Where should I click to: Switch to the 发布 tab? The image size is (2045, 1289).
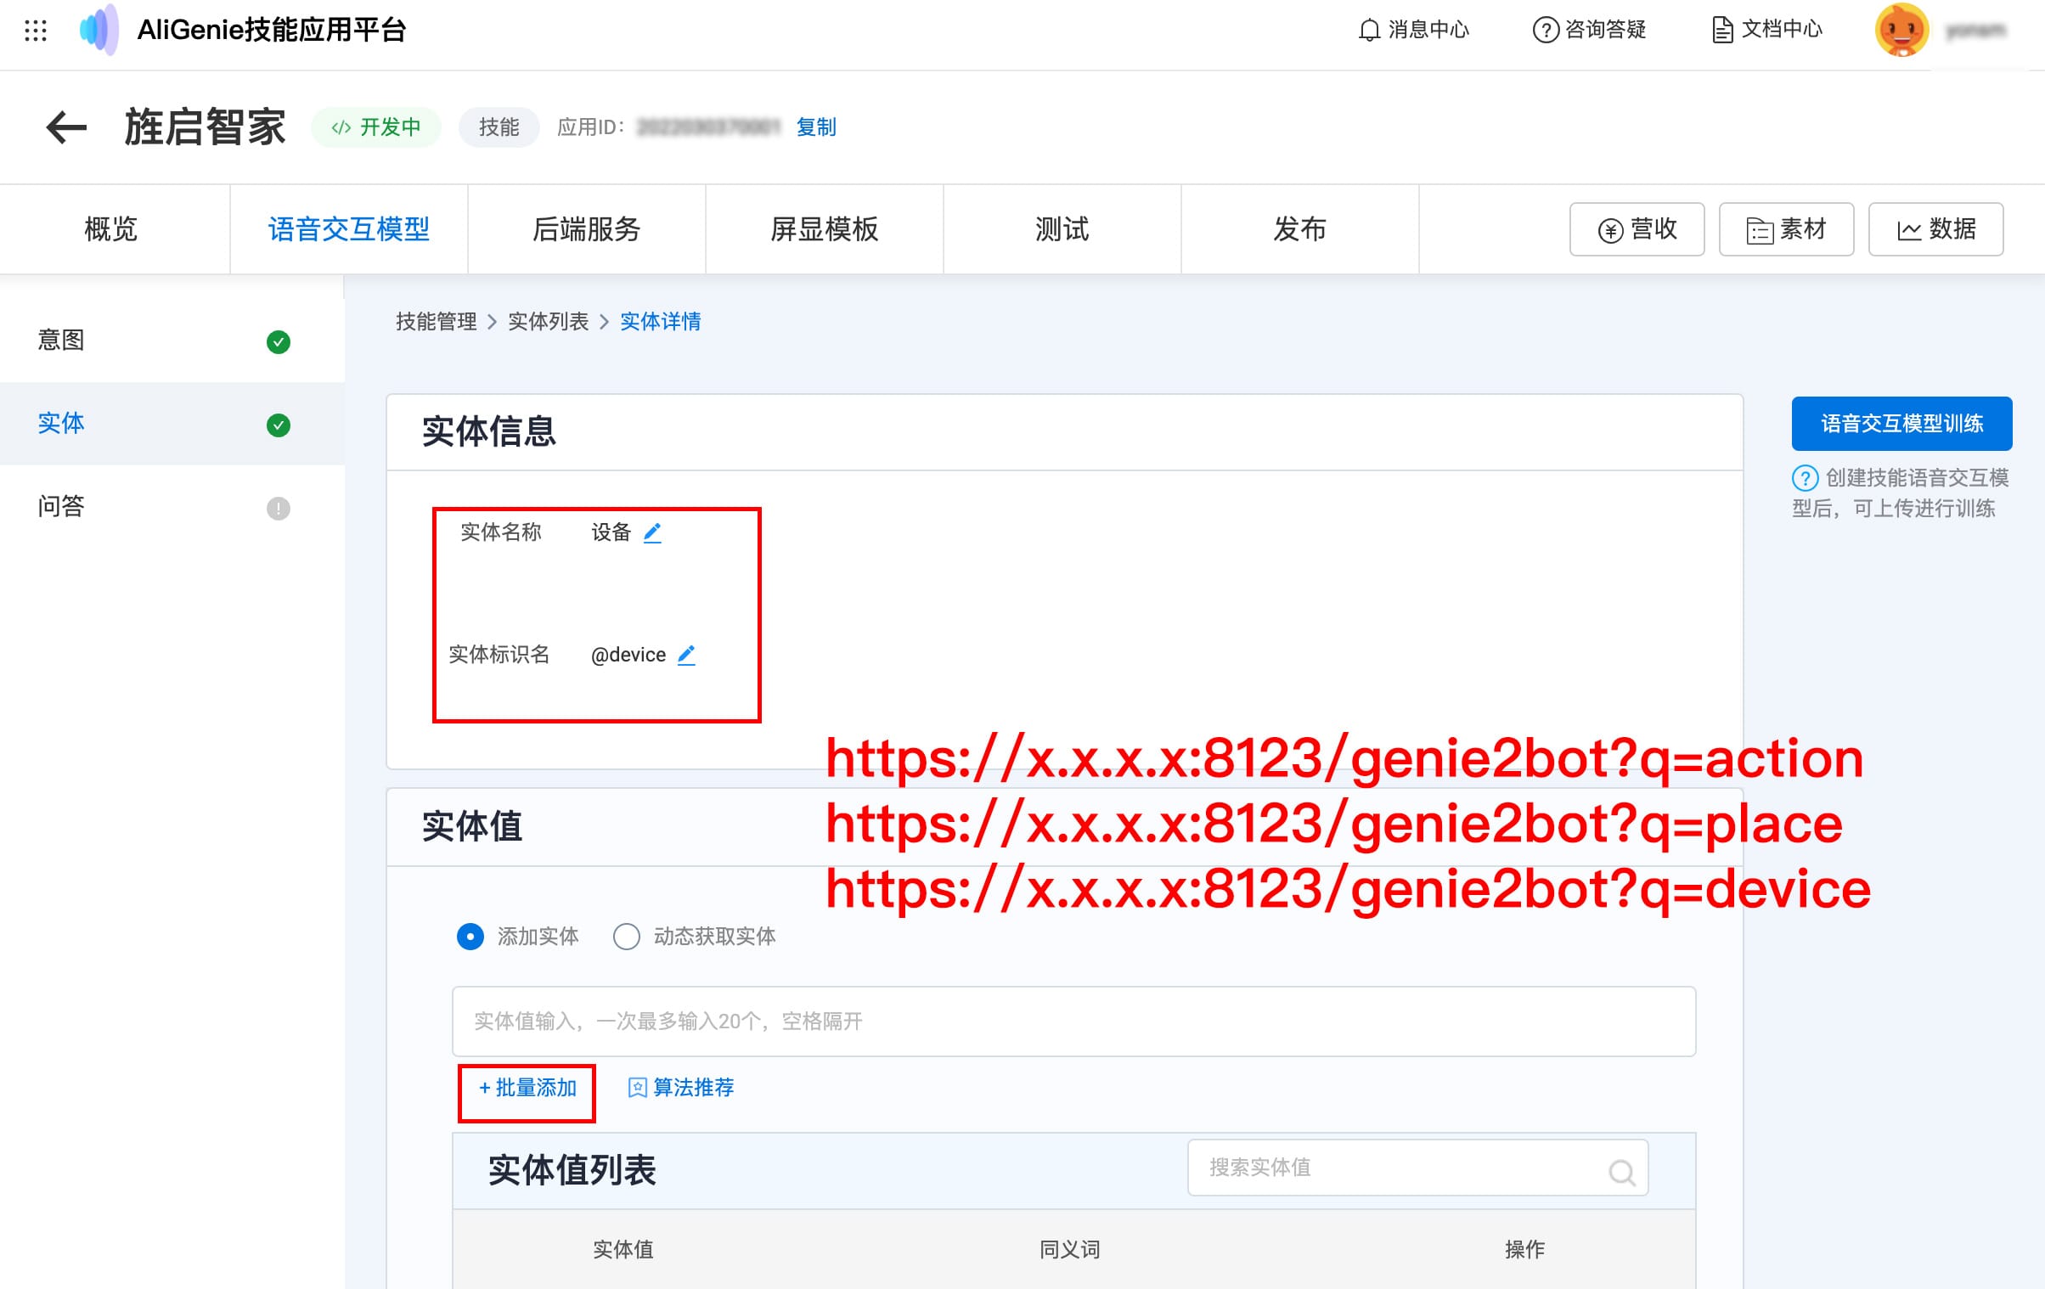click(1300, 229)
